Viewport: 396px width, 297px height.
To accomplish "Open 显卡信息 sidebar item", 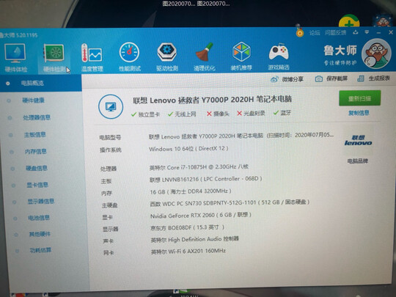I will coord(37,185).
